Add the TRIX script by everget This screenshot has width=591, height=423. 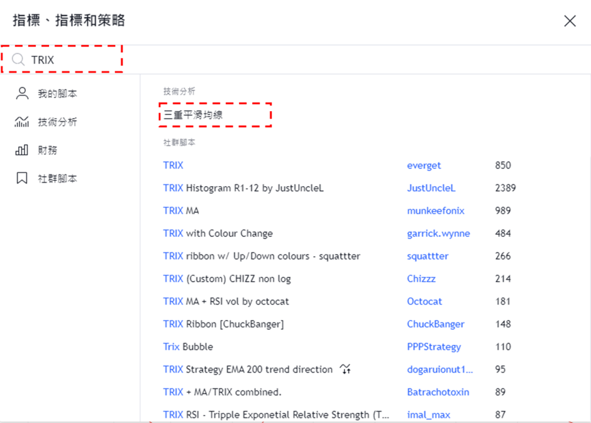coord(174,165)
